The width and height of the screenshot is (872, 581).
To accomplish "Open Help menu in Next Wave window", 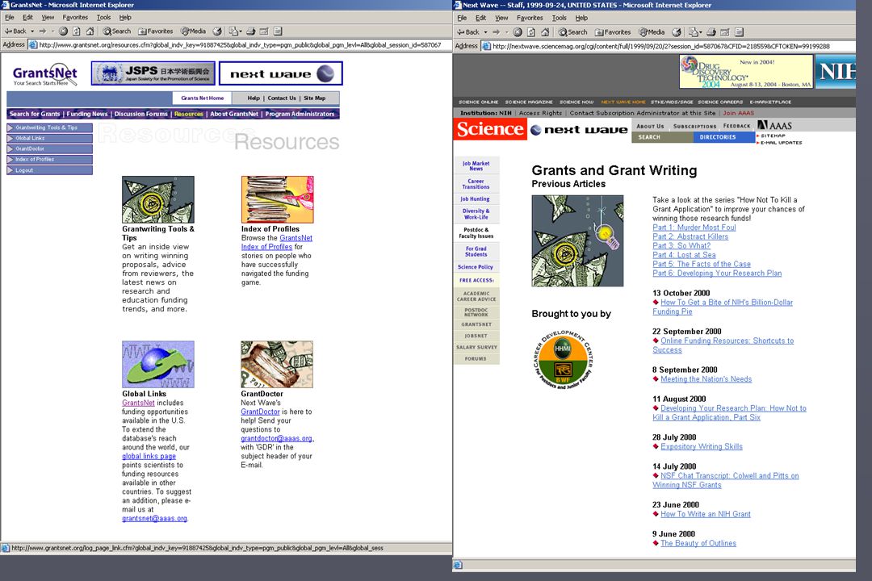I will tap(581, 18).
